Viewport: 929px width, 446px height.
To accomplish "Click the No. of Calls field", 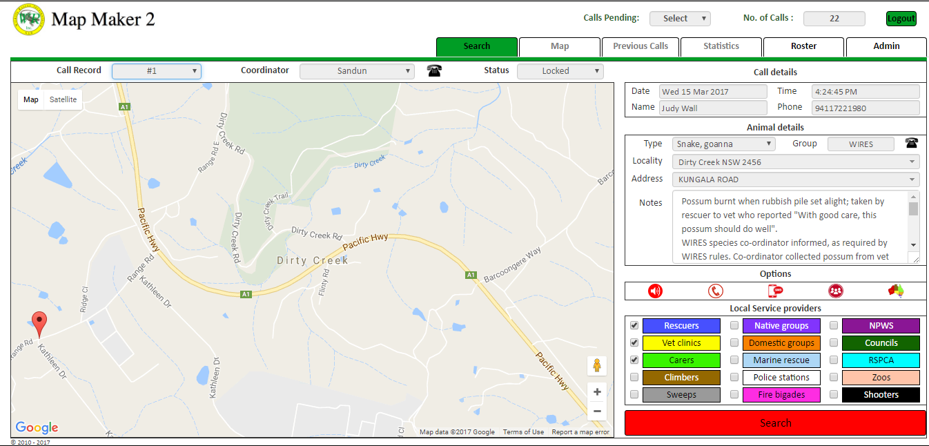I will pyautogui.click(x=834, y=19).
